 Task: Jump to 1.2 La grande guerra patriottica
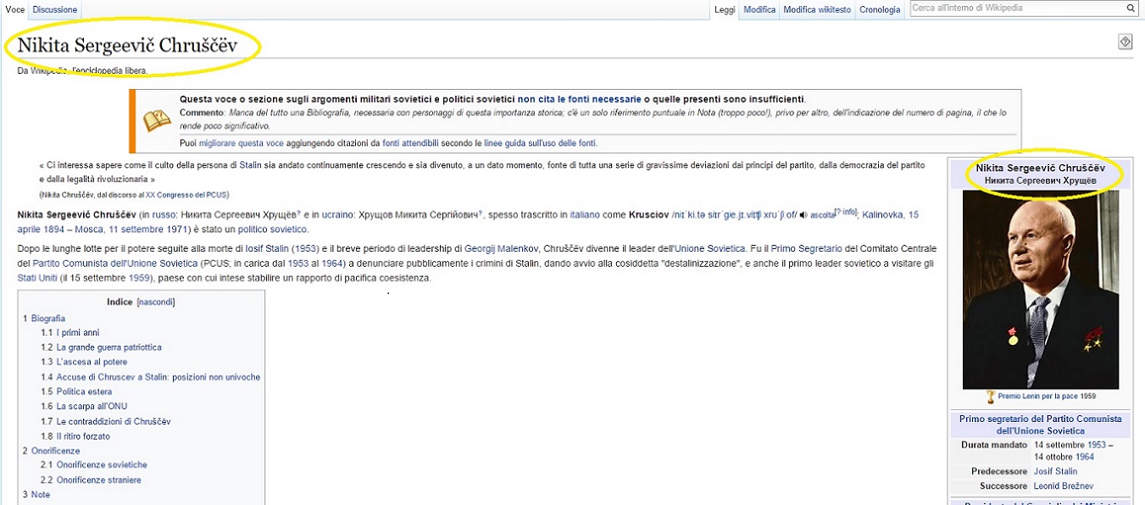[108, 347]
